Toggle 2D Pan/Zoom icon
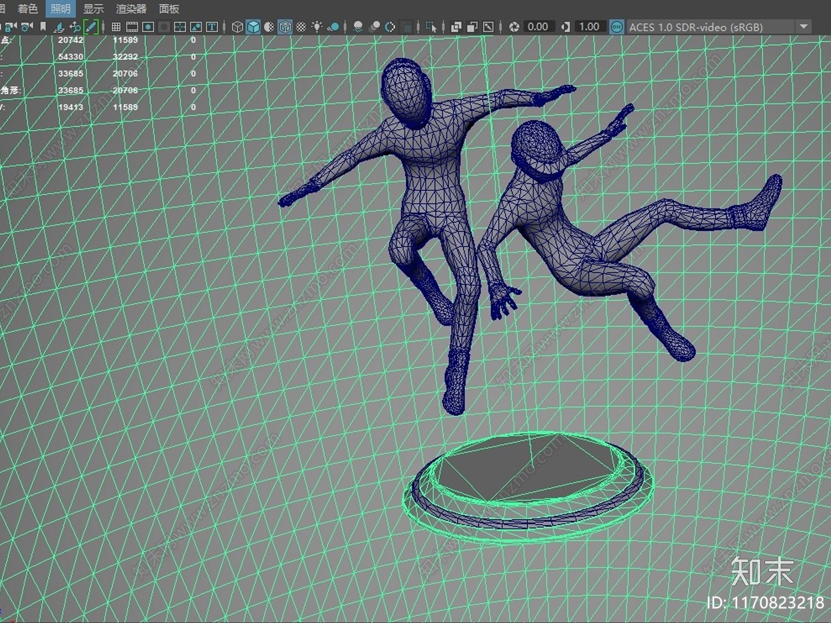The height and width of the screenshot is (623, 831). [75, 26]
